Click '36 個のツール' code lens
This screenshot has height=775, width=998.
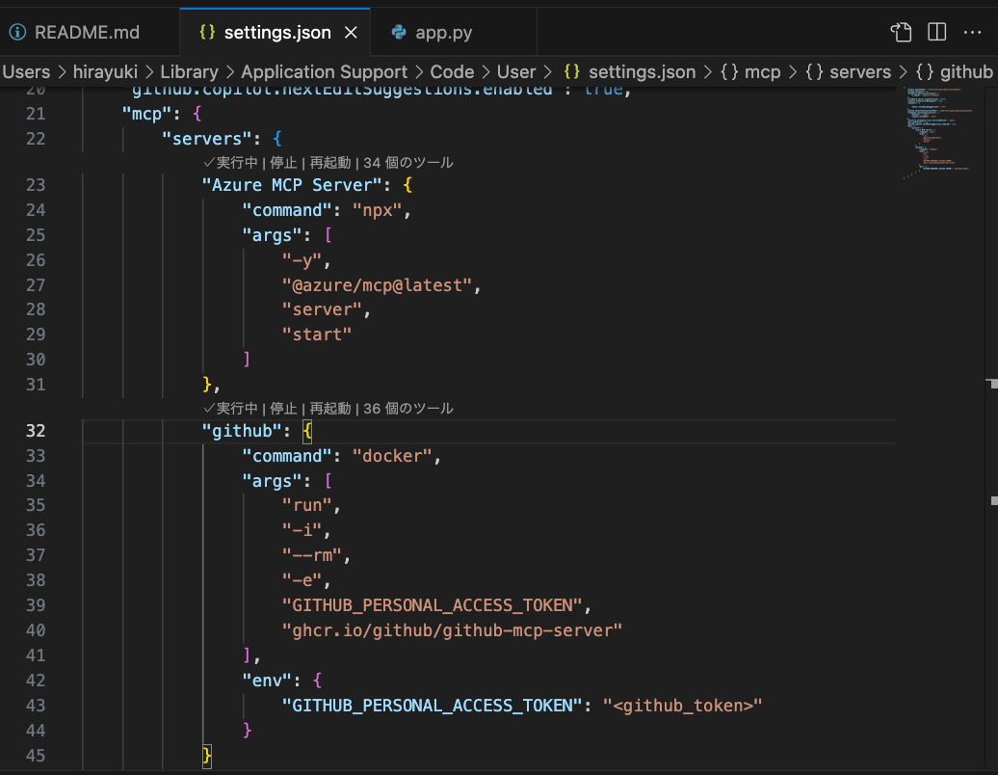[x=408, y=408]
